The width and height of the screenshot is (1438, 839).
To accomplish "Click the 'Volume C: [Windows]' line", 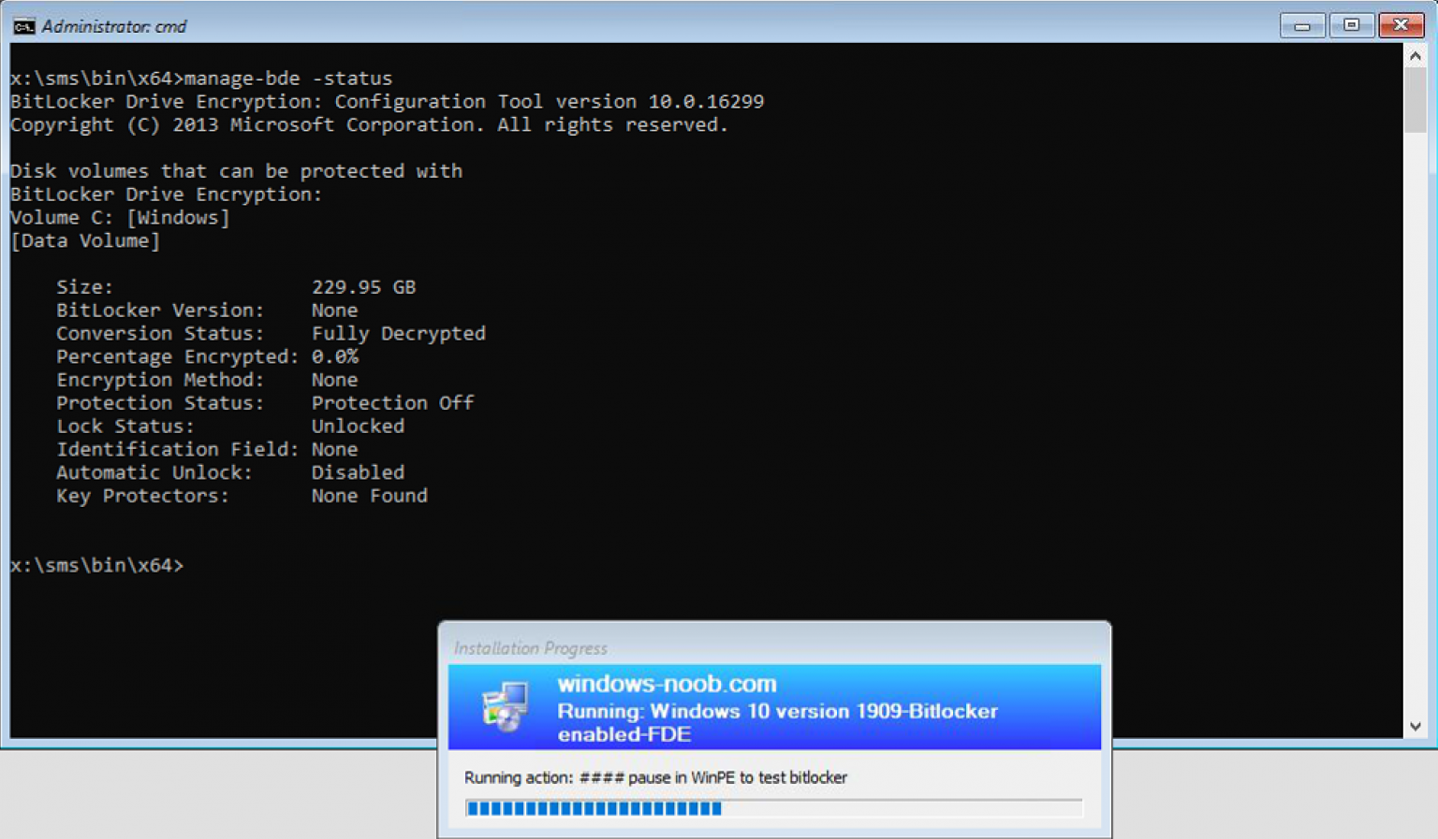I will point(120,218).
